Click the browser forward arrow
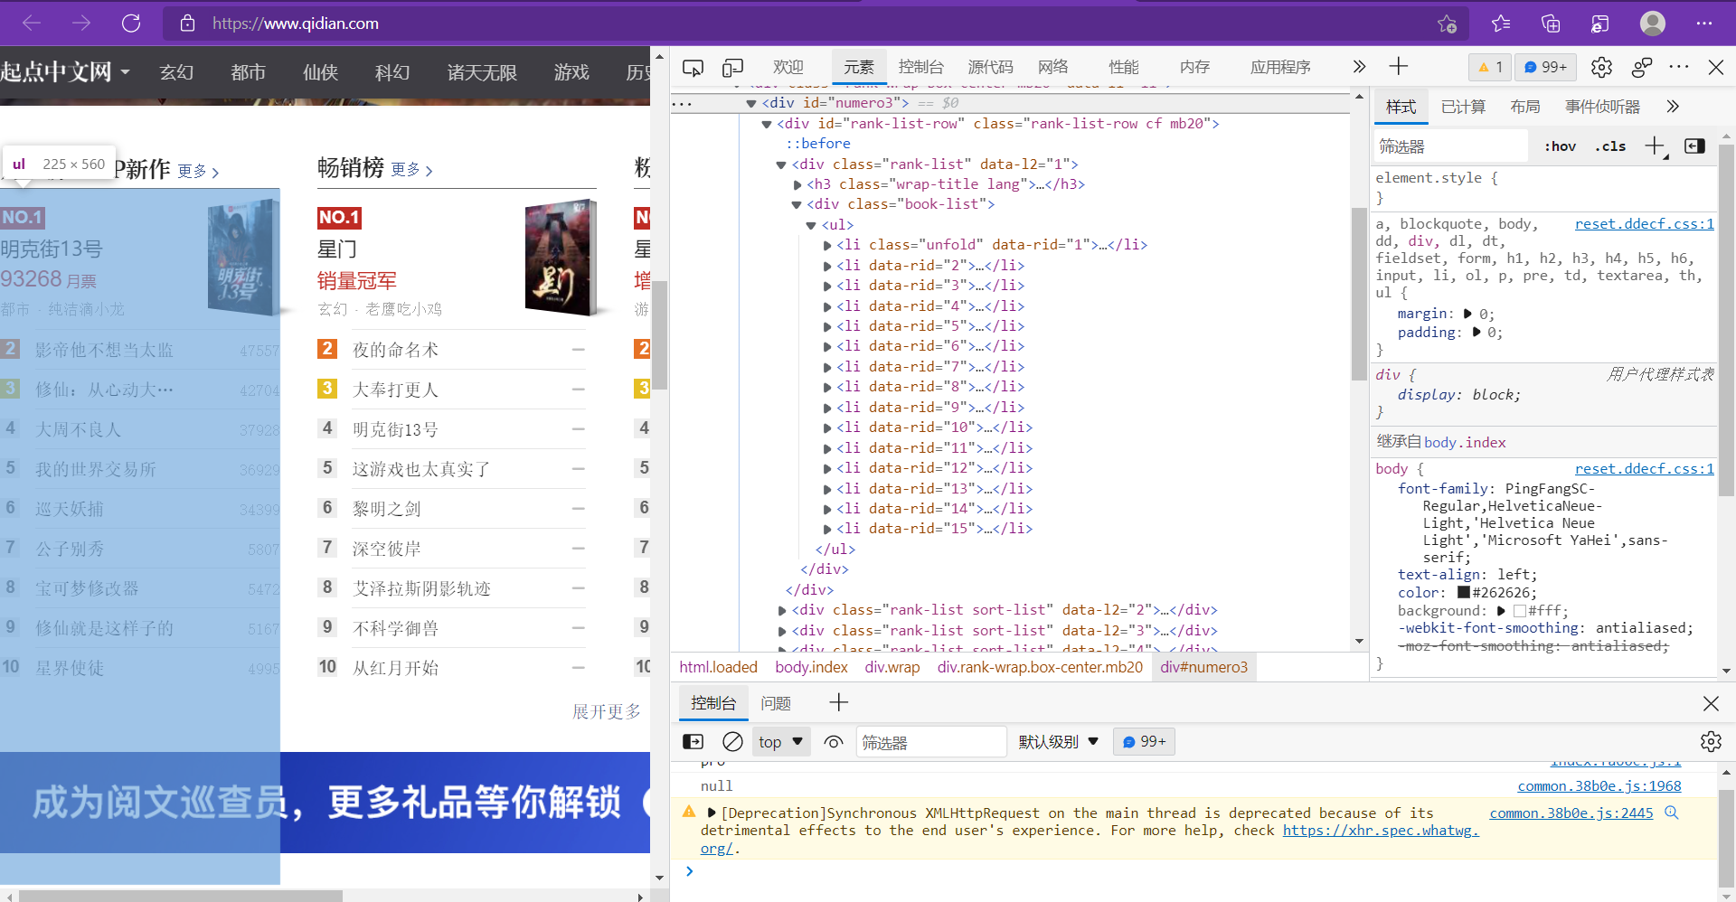This screenshot has height=902, width=1736. 81,23
